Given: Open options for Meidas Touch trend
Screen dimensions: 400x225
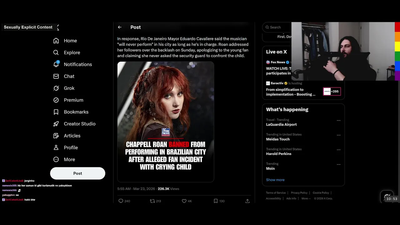Looking at the screenshot, I should [x=338, y=135].
